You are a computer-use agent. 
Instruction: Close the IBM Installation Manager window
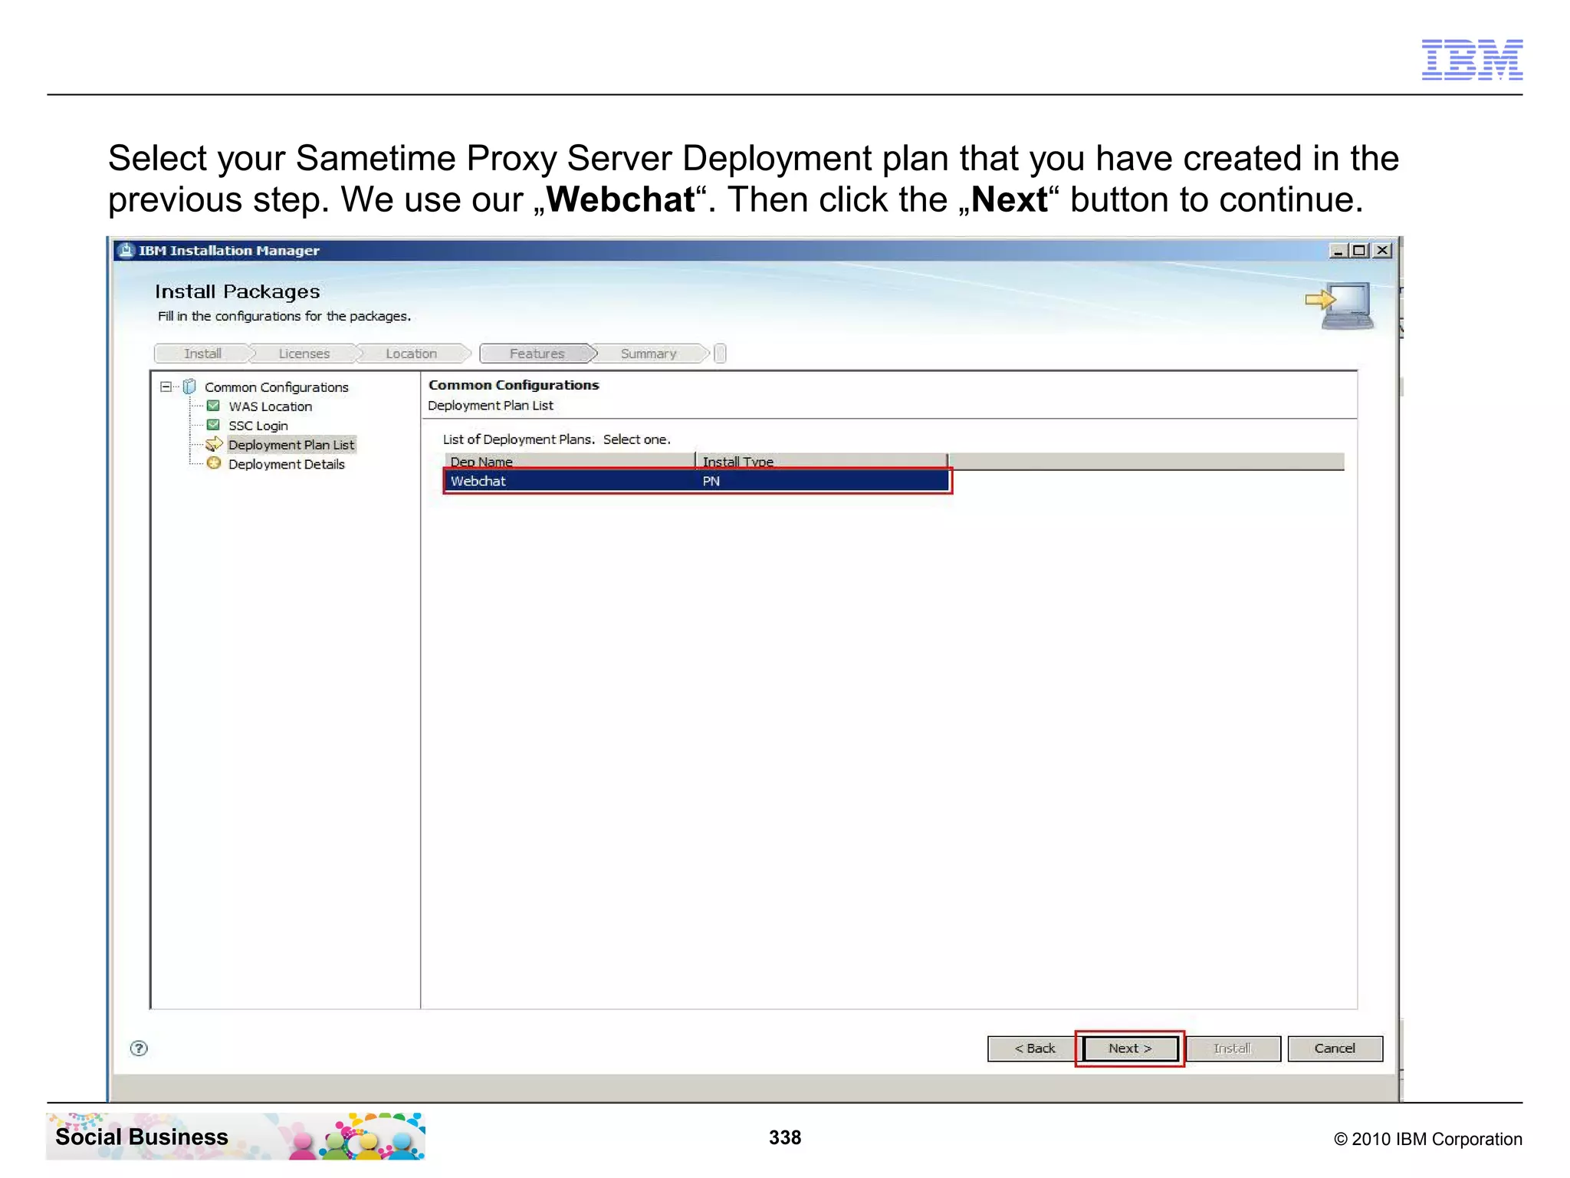click(x=1382, y=251)
